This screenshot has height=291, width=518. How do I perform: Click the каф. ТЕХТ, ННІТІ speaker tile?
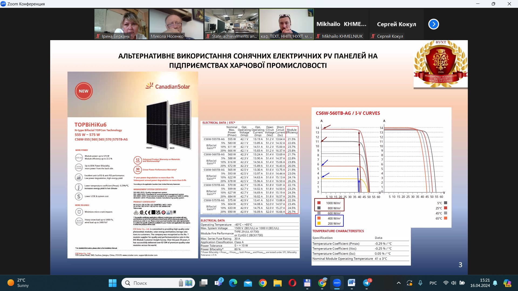point(287,24)
